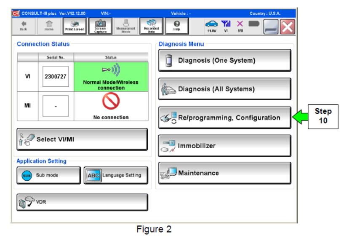
Task: Select the Measurement Mode toolbar icon
Action: (126, 26)
